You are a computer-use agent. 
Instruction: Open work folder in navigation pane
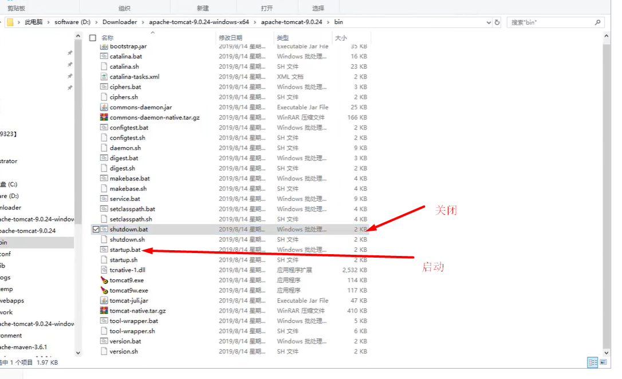click(6, 313)
